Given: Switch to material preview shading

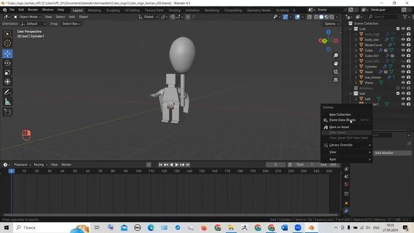Looking at the screenshot, I should [327, 17].
